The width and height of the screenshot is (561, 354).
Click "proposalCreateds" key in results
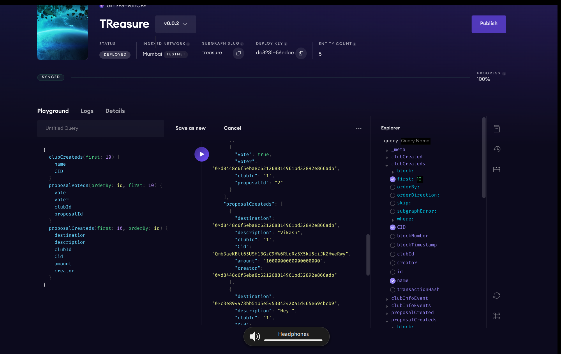pyautogui.click(x=249, y=204)
